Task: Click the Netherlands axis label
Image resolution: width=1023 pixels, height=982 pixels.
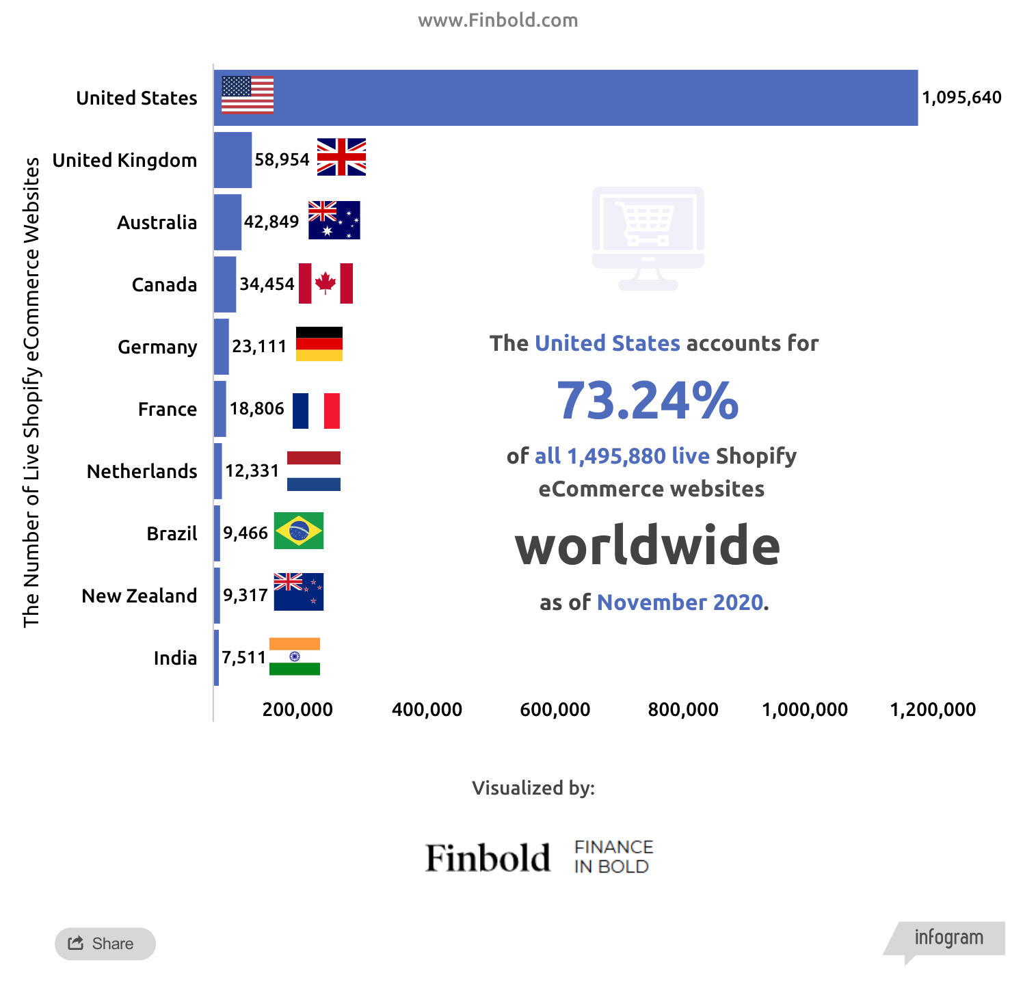Action: 142,471
